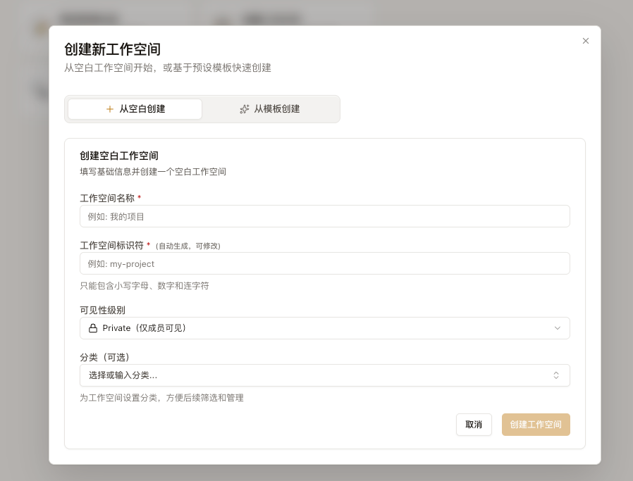
Task: Close the create workspace dialog
Action: (x=585, y=41)
